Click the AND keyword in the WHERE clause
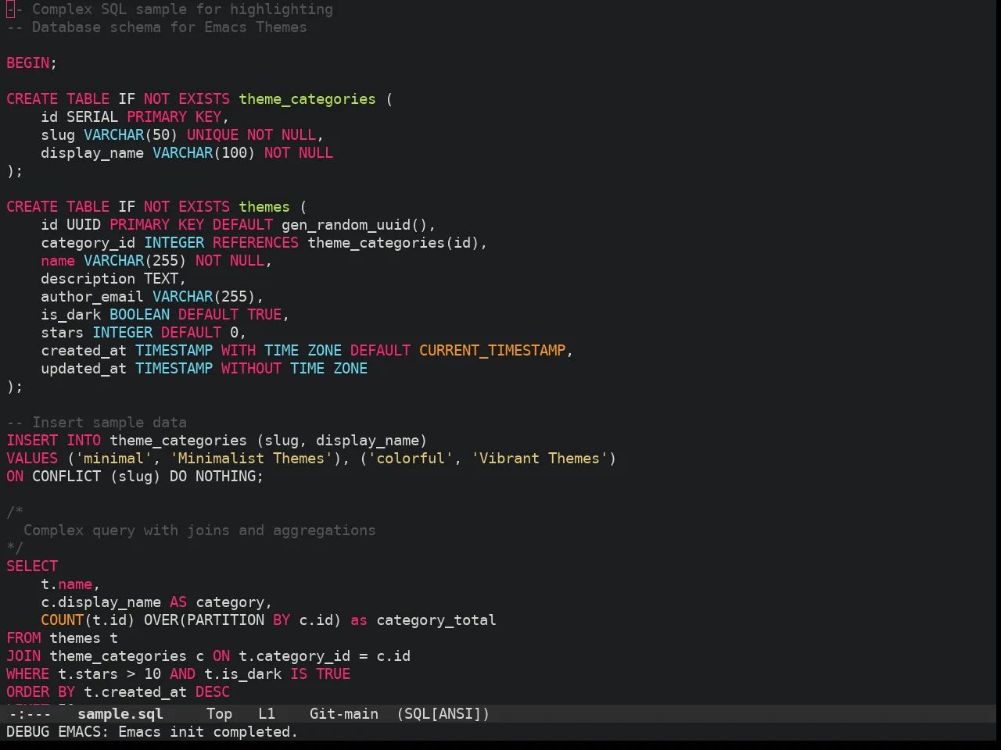Image resolution: width=1001 pixels, height=750 pixels. pos(182,674)
